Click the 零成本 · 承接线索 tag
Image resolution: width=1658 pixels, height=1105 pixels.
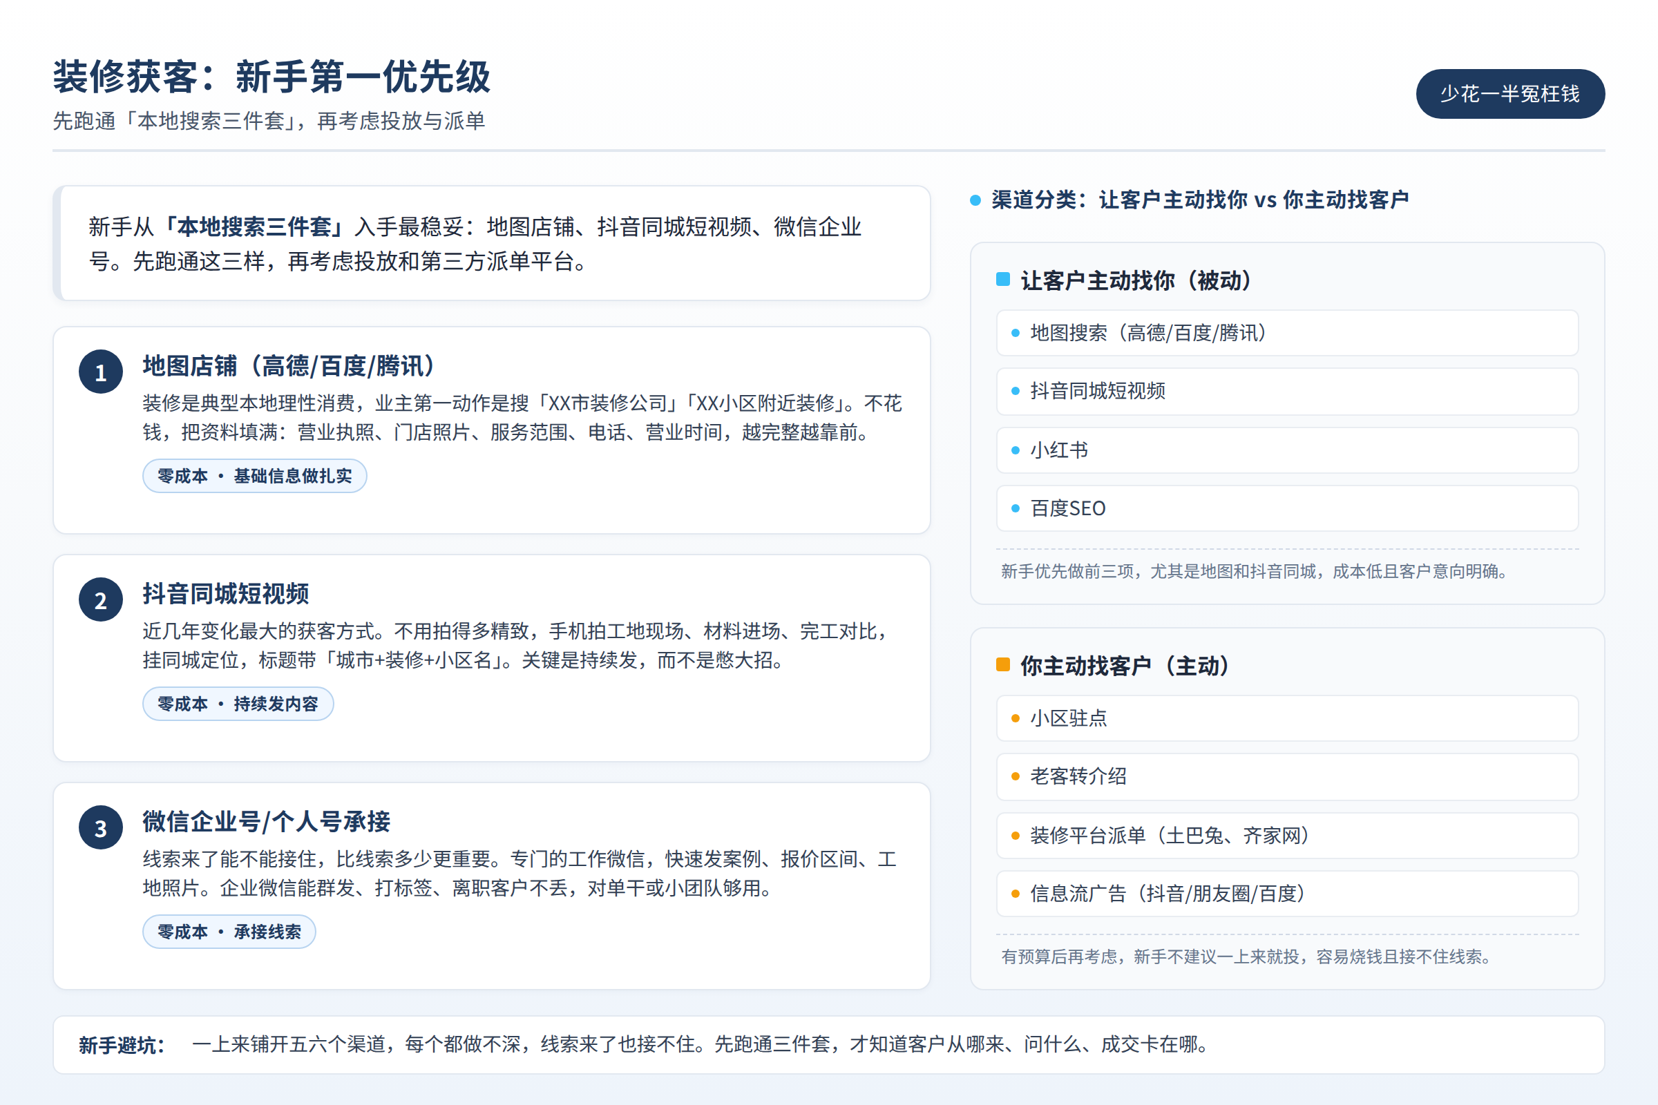(x=229, y=932)
